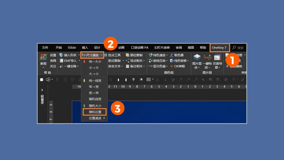Open the 官网 link
The image size is (284, 160).
(x=53, y=61)
